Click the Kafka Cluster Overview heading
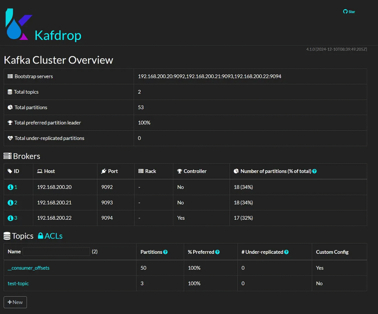This screenshot has height=314, width=378. [x=58, y=60]
